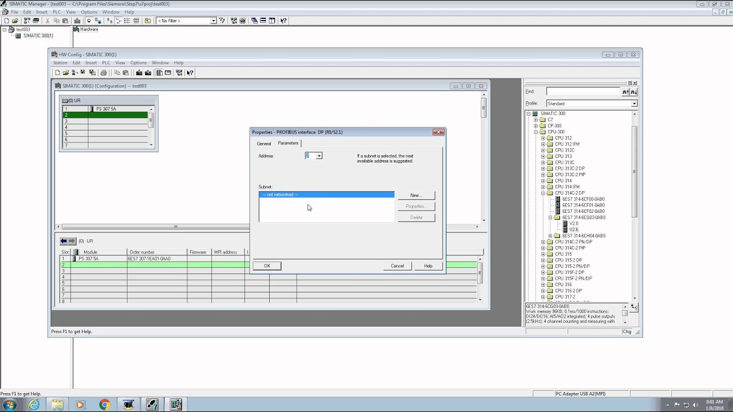Switch to General tab in PROFIBUS dialog

pyautogui.click(x=263, y=144)
